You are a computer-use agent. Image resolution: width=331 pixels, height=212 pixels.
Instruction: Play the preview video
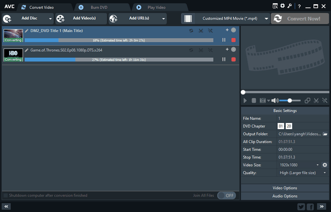(x=245, y=101)
